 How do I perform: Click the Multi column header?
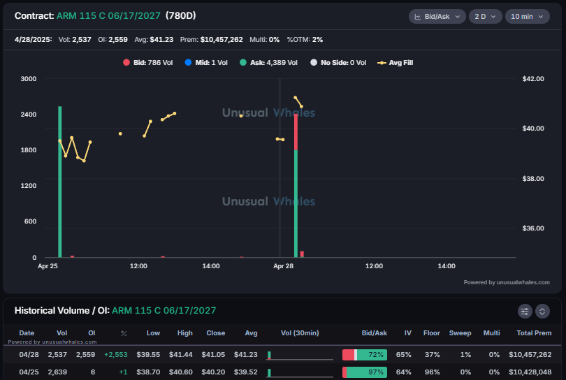coord(491,333)
